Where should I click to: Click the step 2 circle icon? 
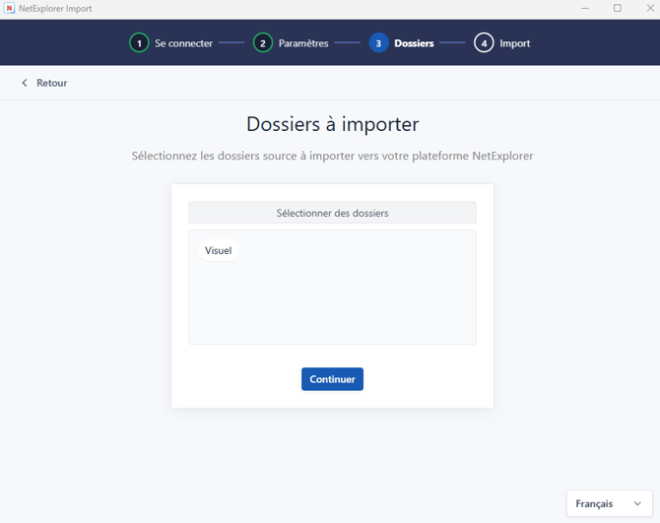point(263,43)
